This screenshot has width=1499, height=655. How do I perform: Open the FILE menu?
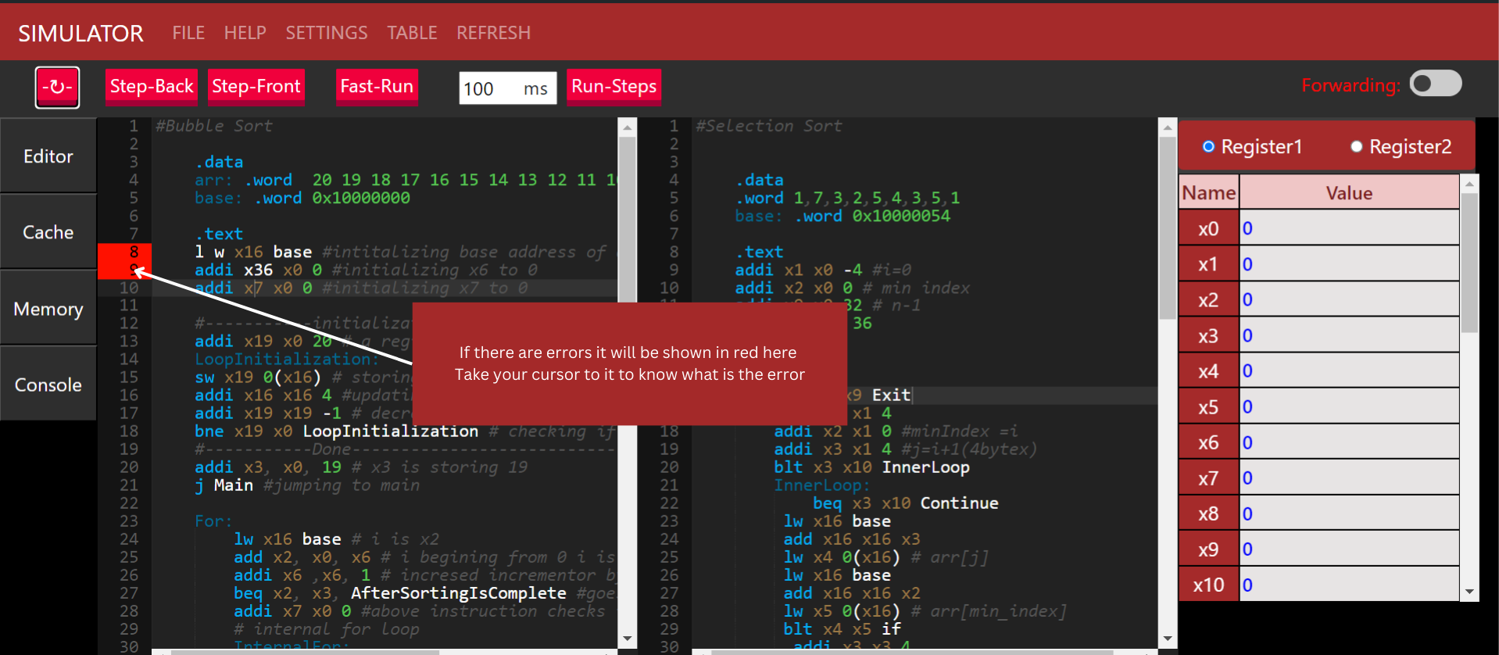(188, 33)
